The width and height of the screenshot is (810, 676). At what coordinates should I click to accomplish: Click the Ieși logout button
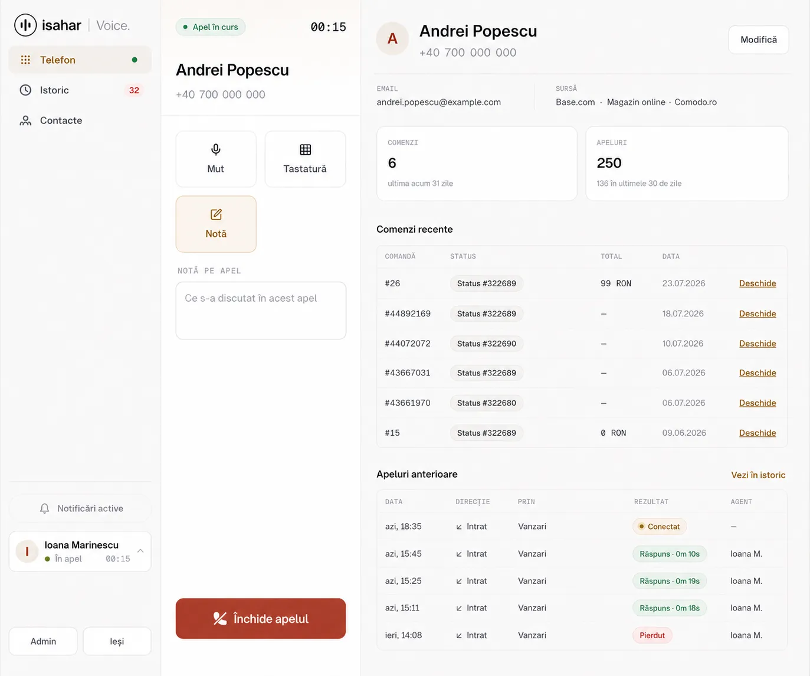117,641
